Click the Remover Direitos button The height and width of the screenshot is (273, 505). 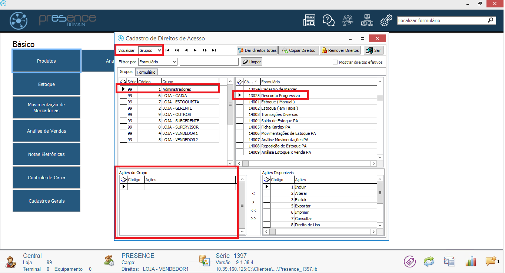point(340,50)
